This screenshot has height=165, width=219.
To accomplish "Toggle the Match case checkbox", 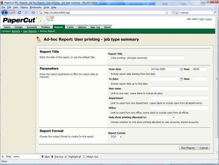I will [x=84, y=157].
